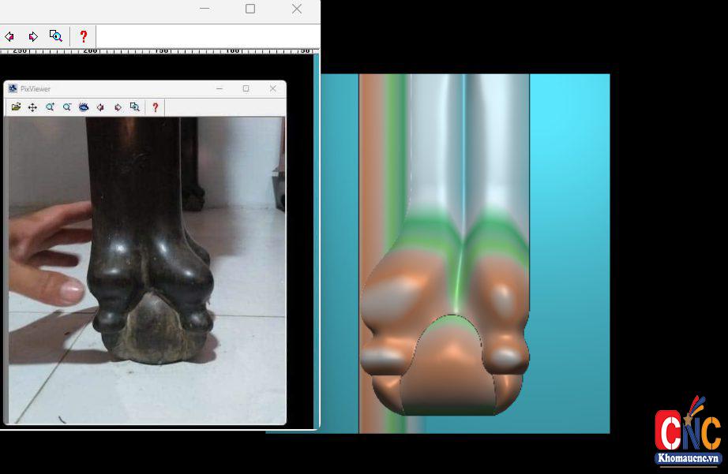728x474 pixels.
Task: Click the 3D claw foot relief model
Action: [445, 315]
